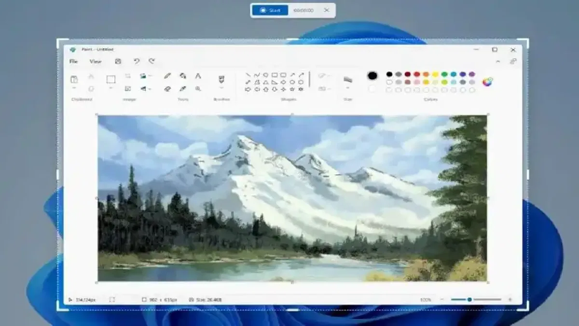Pick the Triangle shape

pos(265,82)
